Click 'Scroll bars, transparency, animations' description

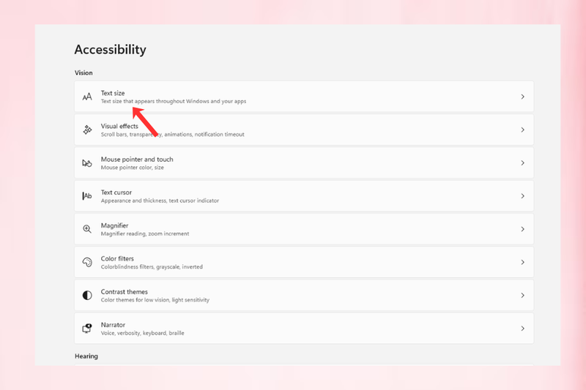pyautogui.click(x=173, y=135)
